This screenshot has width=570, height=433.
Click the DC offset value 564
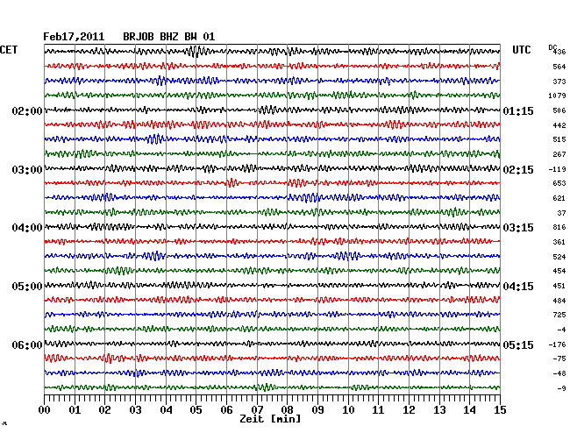tap(559, 67)
